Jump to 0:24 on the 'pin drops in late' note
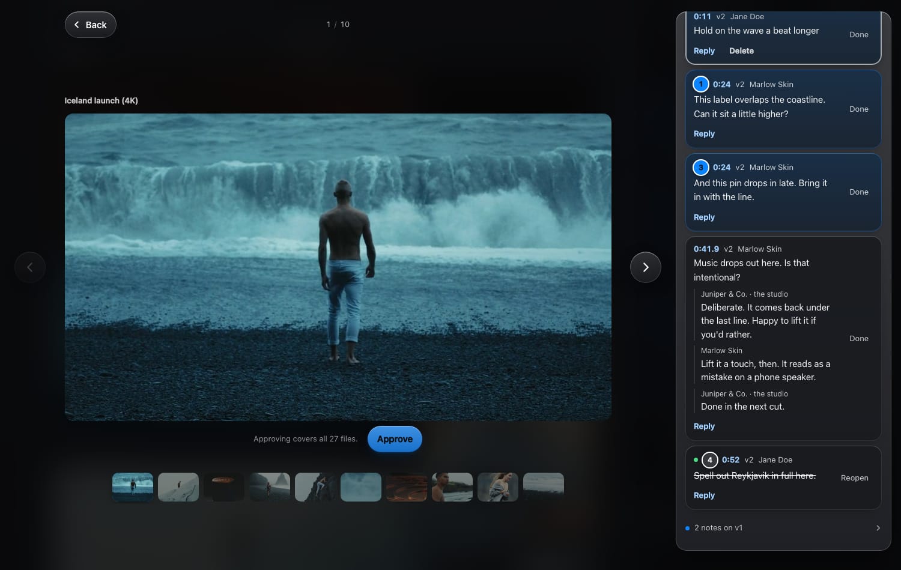Image resolution: width=901 pixels, height=570 pixels. tap(721, 168)
